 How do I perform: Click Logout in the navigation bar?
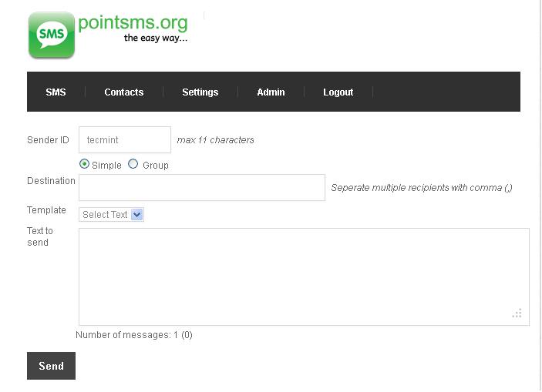pos(338,92)
